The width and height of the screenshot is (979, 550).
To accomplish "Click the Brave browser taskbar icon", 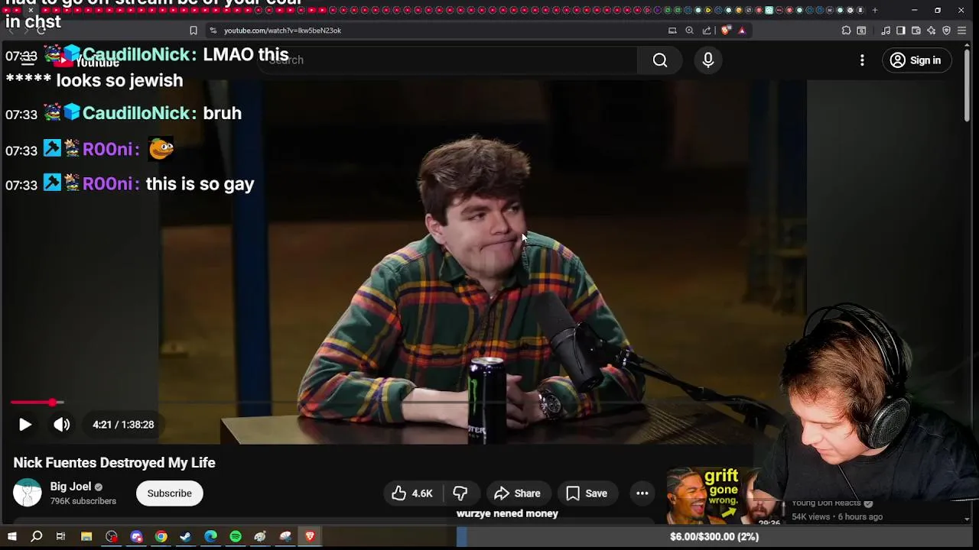I will tap(310, 537).
